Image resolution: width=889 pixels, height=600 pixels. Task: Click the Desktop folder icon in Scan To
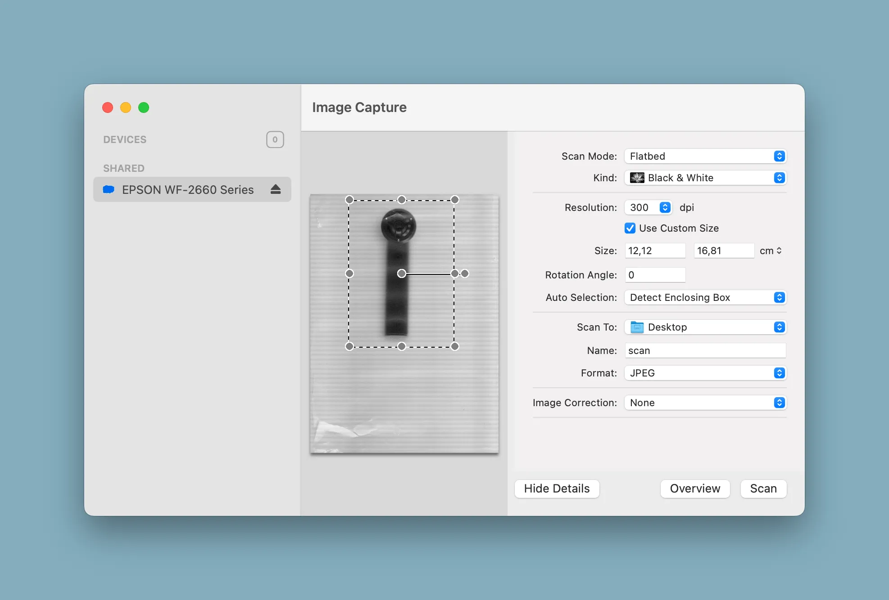pyautogui.click(x=637, y=327)
